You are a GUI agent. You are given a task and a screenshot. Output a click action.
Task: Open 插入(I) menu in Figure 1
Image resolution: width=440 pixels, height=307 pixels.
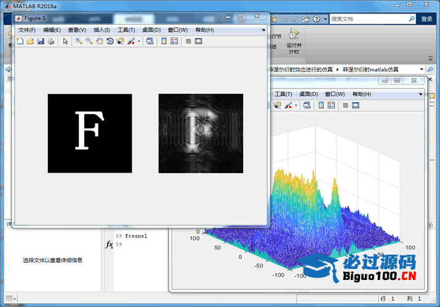pos(102,30)
